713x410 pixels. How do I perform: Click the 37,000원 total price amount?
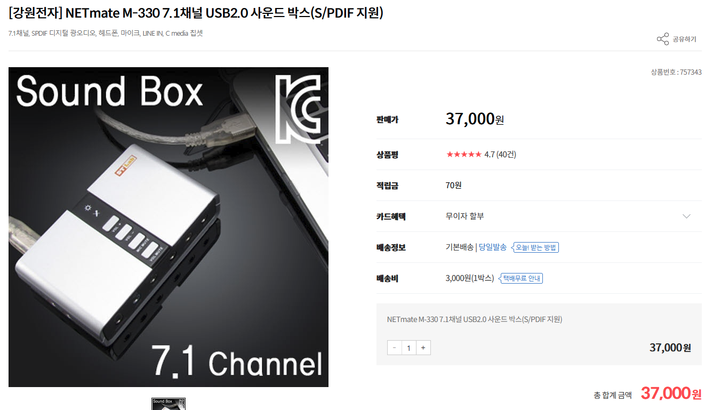pos(671,393)
